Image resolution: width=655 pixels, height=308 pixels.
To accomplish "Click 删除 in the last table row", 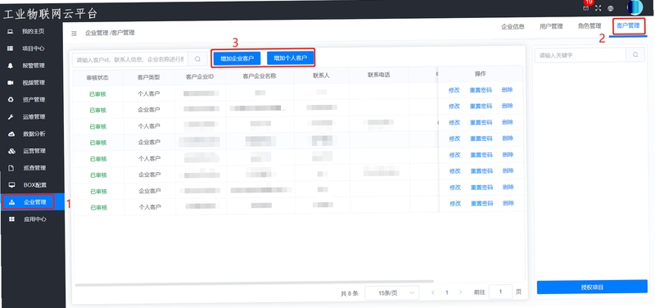I will (x=508, y=203).
